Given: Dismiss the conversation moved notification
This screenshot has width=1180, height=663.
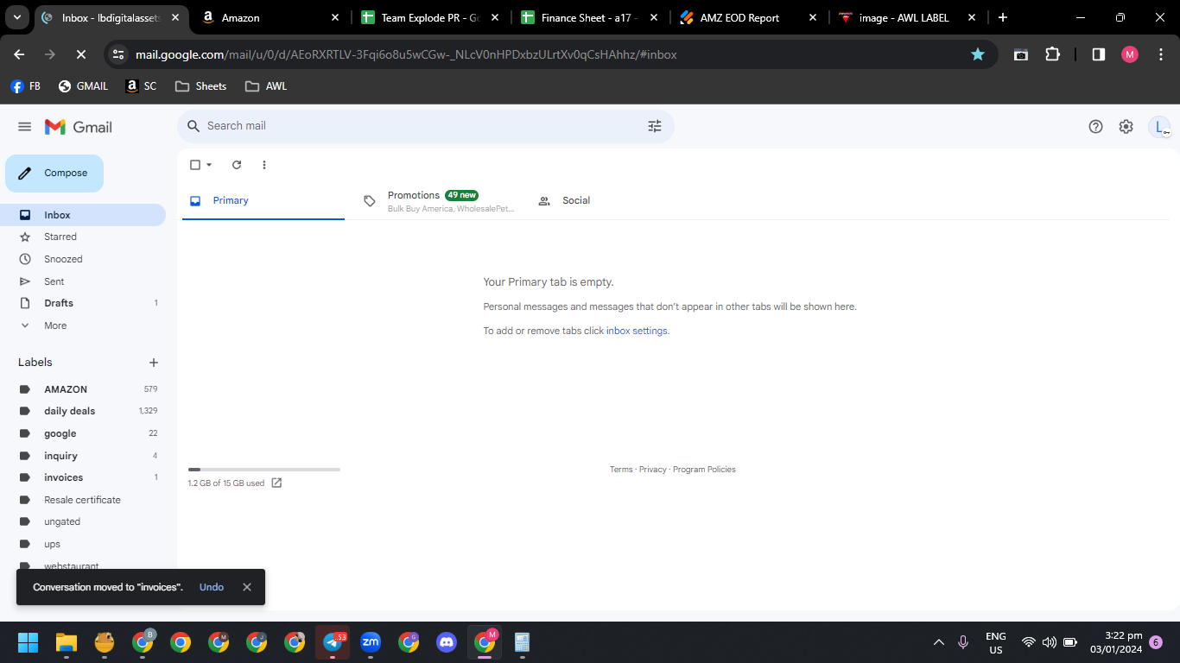Looking at the screenshot, I should point(247,587).
